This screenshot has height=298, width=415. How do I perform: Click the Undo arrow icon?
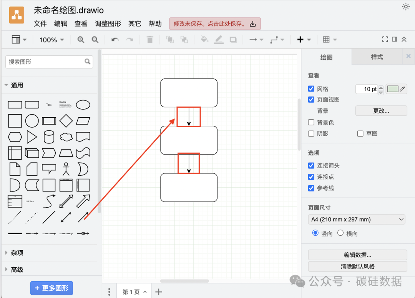[x=115, y=39]
